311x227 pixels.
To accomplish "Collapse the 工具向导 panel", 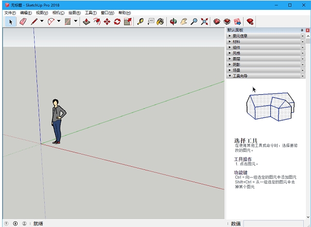I will click(x=240, y=76).
